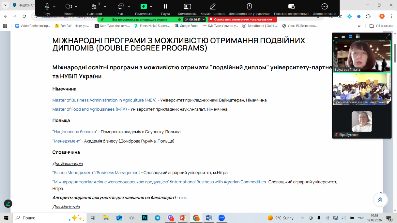Open Урок 15 bookmark
The image size is (397, 223).
[x=300, y=26]
